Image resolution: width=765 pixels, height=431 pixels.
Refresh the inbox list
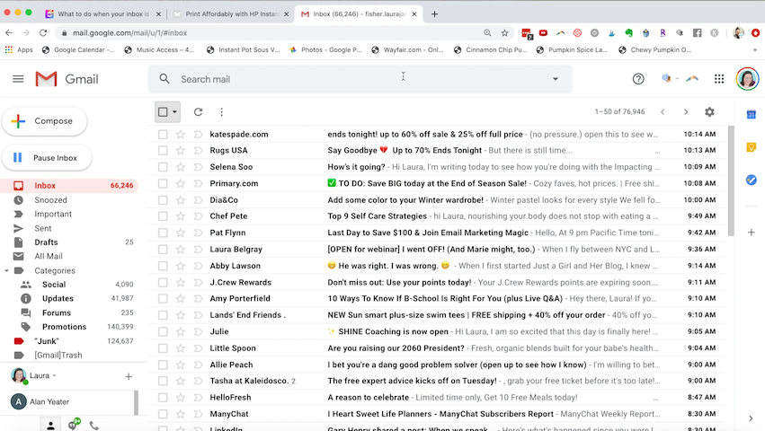[x=198, y=112]
